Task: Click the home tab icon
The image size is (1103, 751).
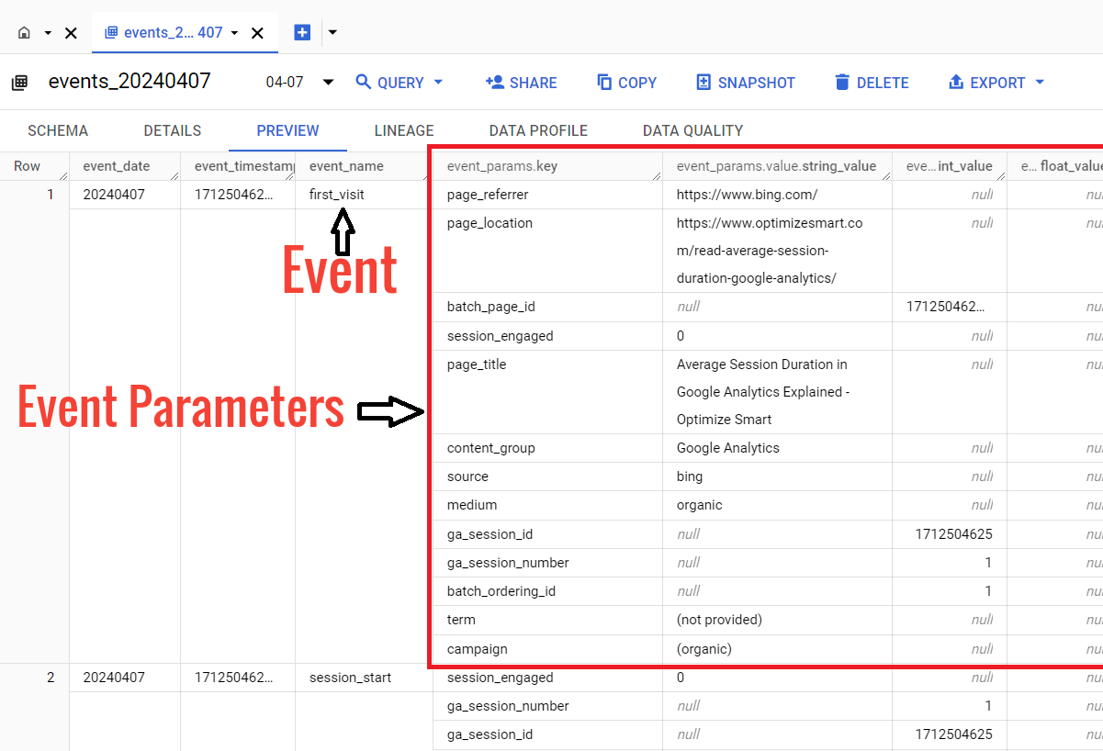Action: pos(24,33)
